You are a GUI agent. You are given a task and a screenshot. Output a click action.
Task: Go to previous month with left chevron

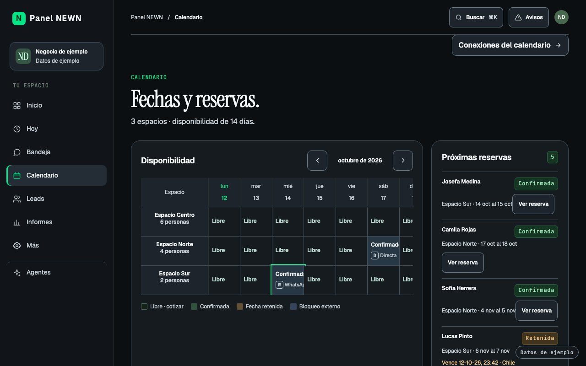click(317, 161)
